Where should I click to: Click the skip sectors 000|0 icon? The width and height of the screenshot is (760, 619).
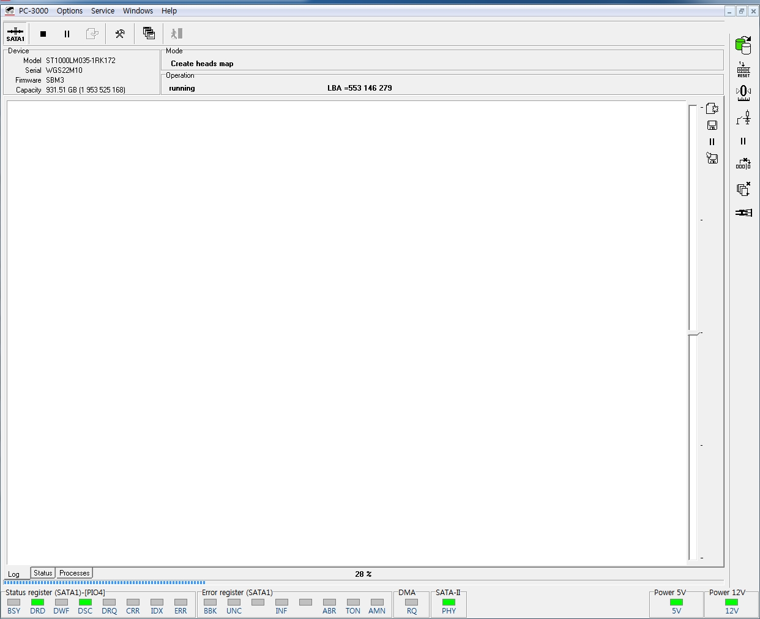click(x=743, y=164)
